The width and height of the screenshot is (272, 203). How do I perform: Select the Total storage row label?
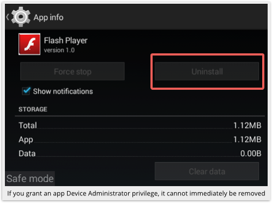tap(28, 125)
